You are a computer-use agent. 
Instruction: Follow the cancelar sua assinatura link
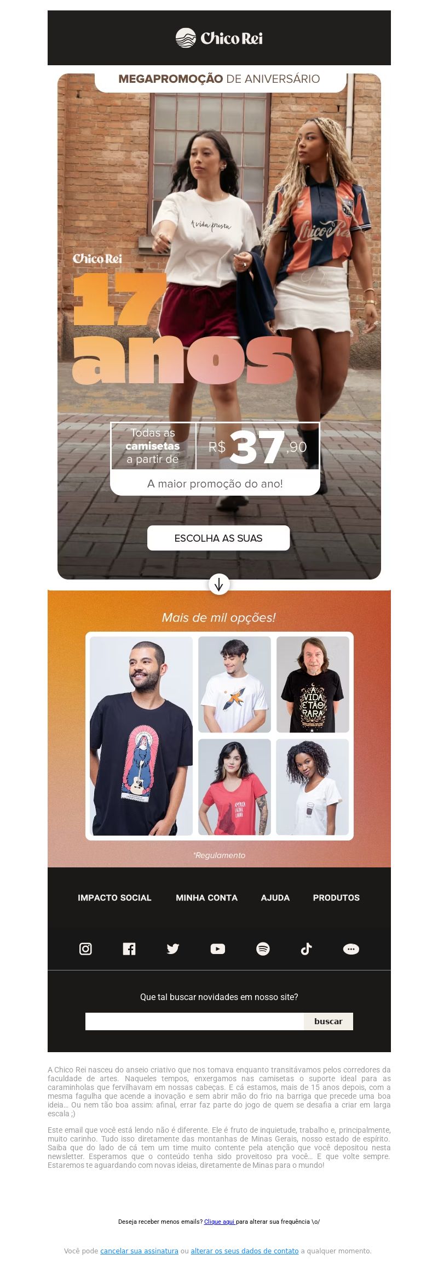pos(139,1251)
